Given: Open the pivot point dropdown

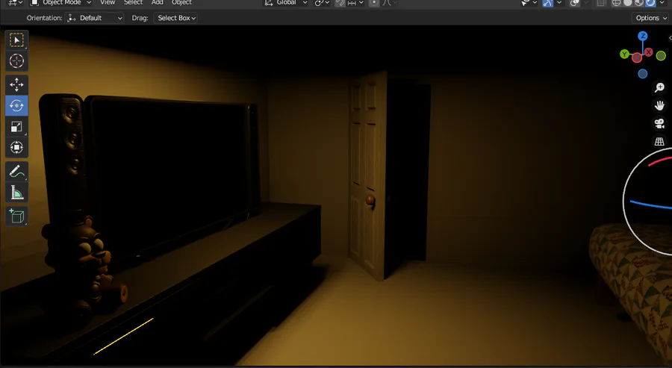Looking at the screenshot, I should click(322, 3).
